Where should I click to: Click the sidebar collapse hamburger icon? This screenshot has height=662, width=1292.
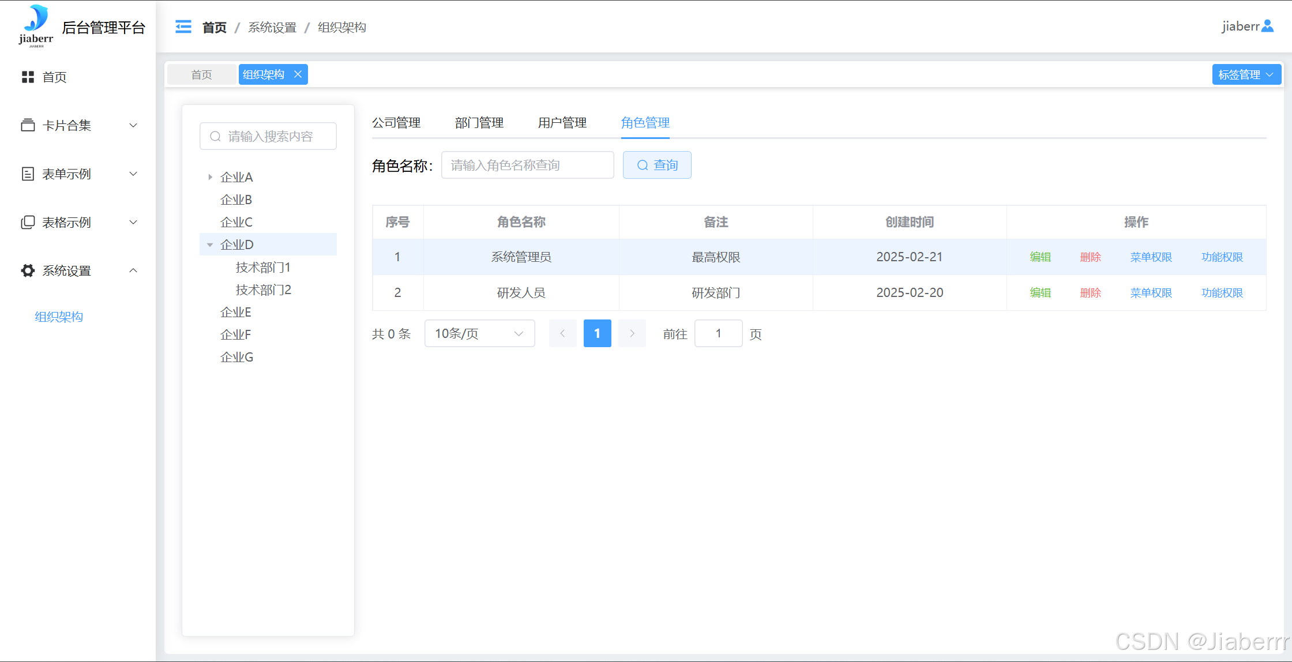coord(183,27)
